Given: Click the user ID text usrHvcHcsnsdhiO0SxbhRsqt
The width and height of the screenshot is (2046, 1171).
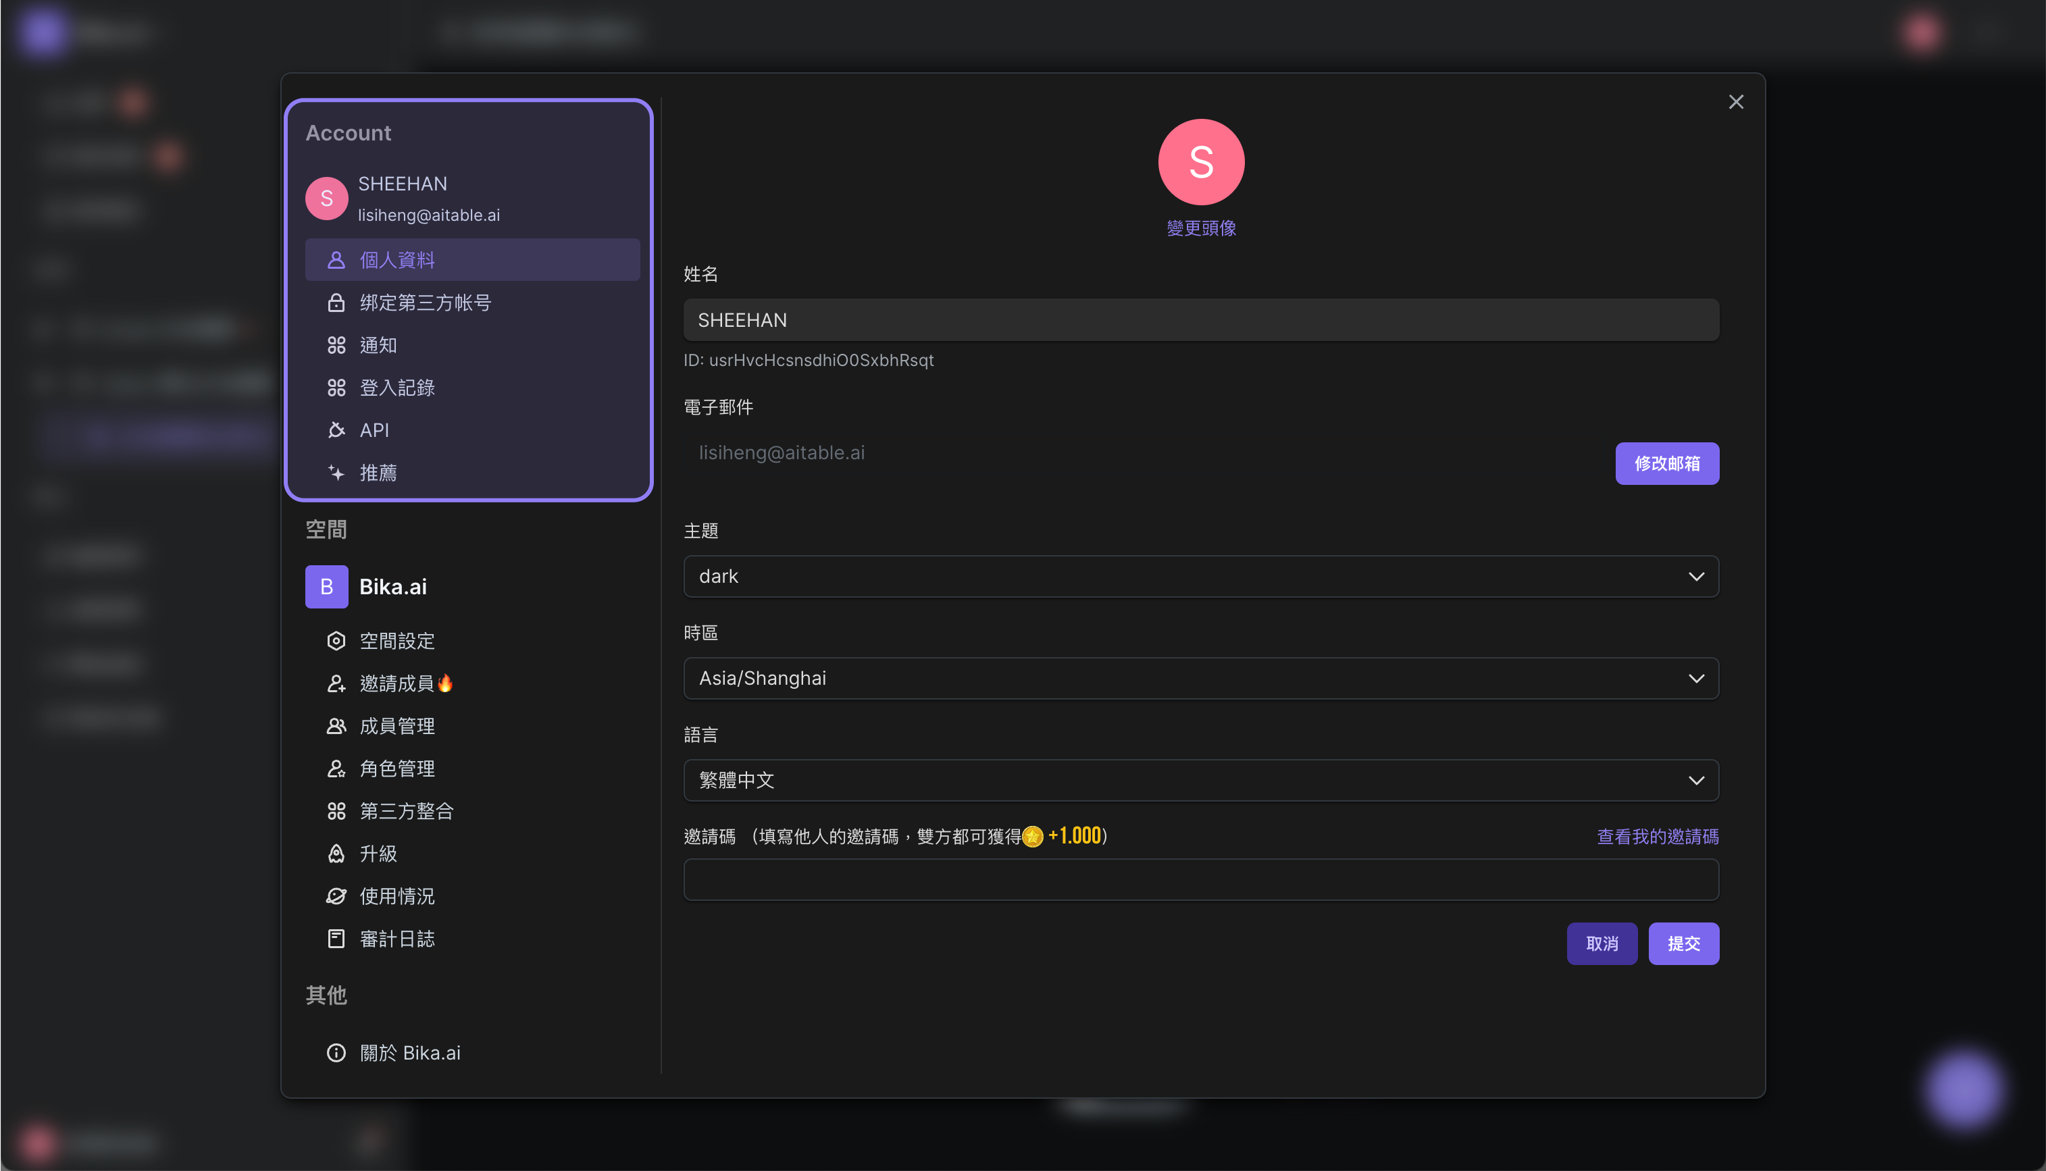Looking at the screenshot, I should click(x=820, y=361).
